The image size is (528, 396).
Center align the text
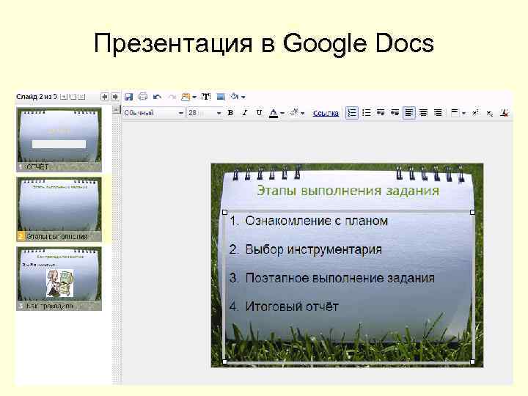pyautogui.click(x=424, y=113)
